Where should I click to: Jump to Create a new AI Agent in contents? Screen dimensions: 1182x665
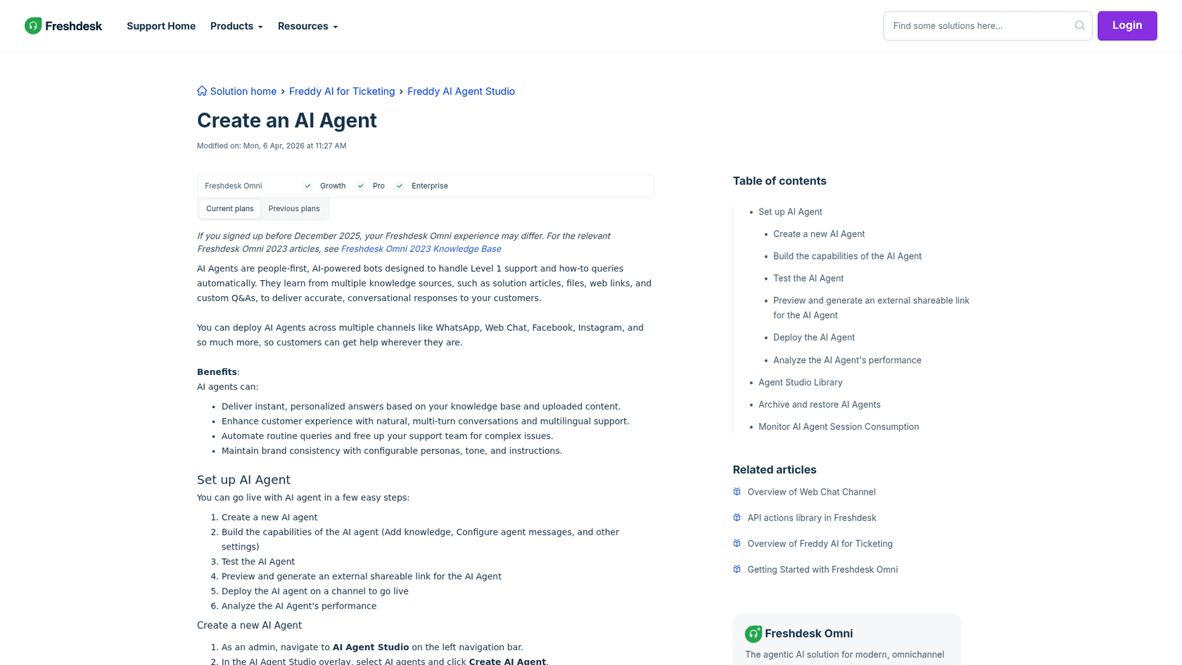tap(819, 234)
